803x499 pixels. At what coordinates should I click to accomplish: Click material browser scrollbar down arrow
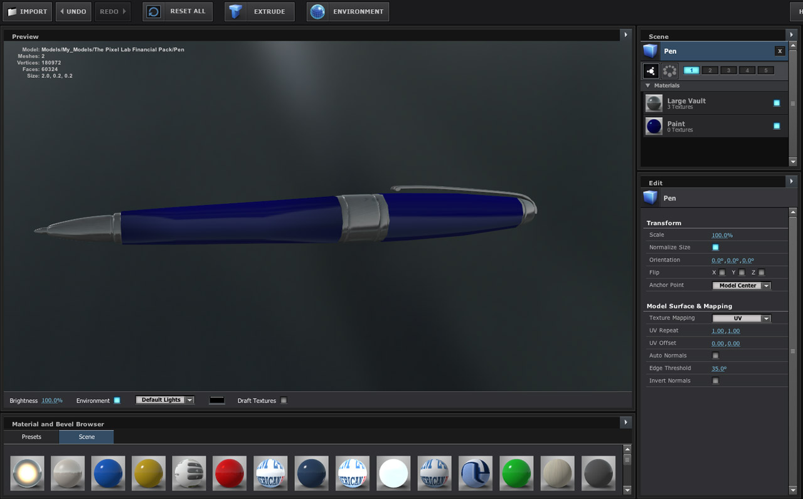pos(627,490)
